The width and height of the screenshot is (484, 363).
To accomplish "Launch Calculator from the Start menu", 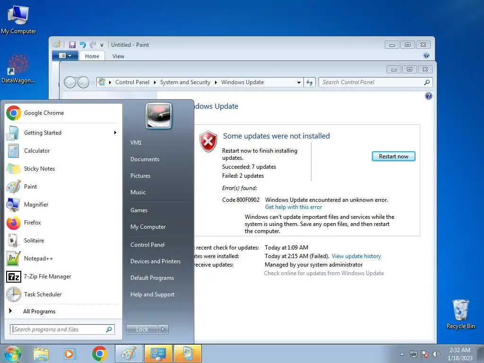I will [63, 151].
